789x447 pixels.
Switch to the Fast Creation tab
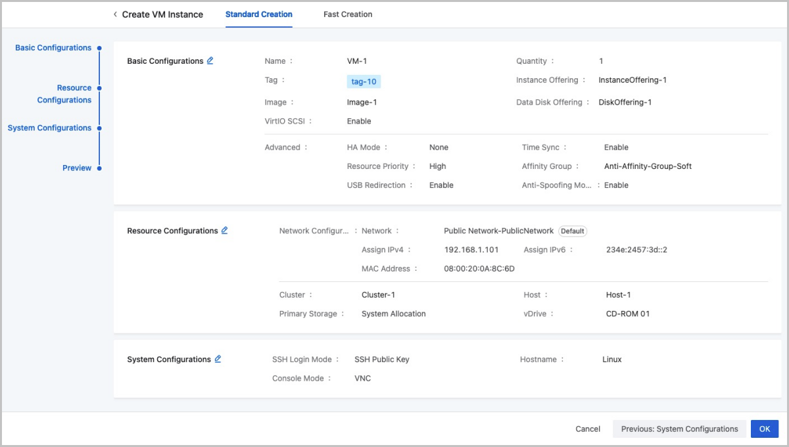(348, 14)
